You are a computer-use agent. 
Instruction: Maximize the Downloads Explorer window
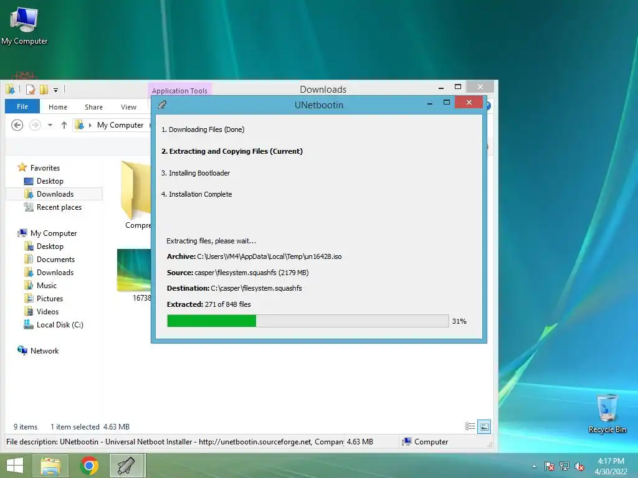(x=458, y=87)
